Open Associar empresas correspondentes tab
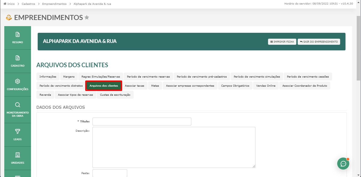This screenshot has height=177, width=361. (x=190, y=86)
